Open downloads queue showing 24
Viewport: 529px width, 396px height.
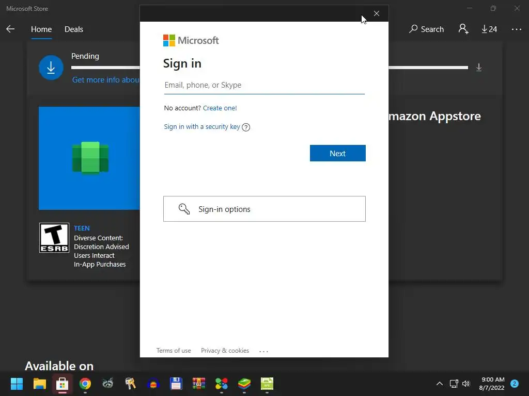pyautogui.click(x=489, y=29)
